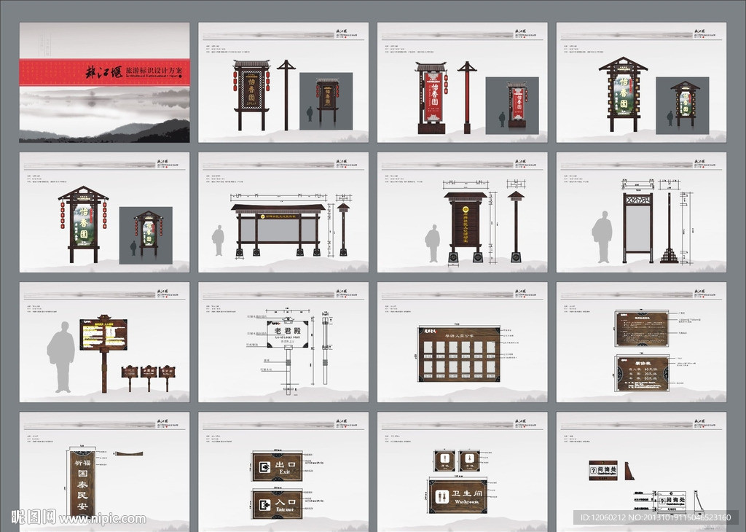Open the www.nipic.com watermark link
Viewport: 746px width, 532px height.
click(x=102, y=519)
